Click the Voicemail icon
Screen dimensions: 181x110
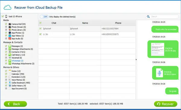[10, 58]
